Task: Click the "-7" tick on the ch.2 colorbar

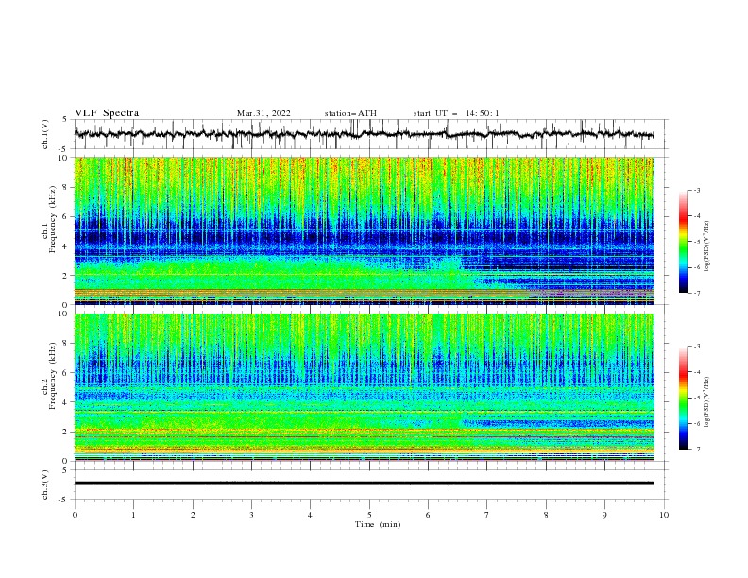Action: coord(696,449)
